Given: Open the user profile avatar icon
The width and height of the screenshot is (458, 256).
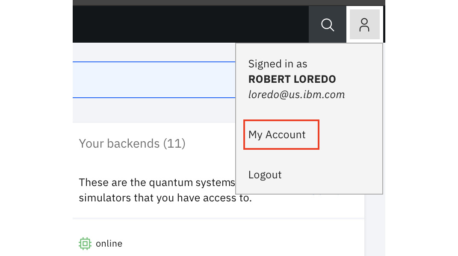Looking at the screenshot, I should (364, 25).
